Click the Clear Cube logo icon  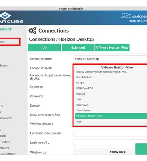(x=5, y=16)
